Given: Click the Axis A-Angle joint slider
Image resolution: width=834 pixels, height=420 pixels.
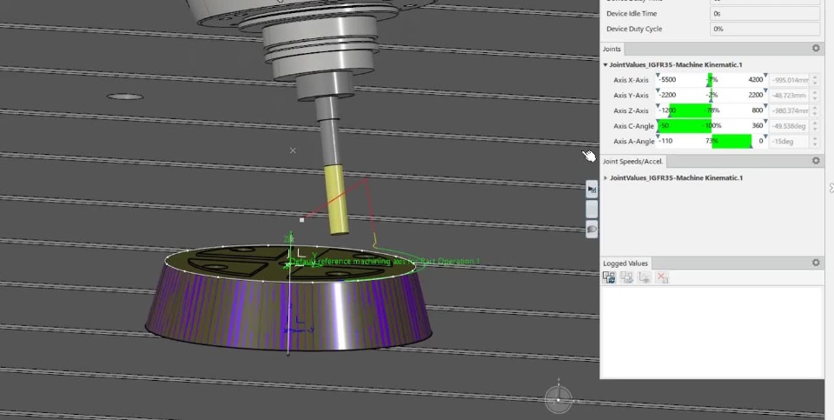Looking at the screenshot, I should pyautogui.click(x=712, y=142).
